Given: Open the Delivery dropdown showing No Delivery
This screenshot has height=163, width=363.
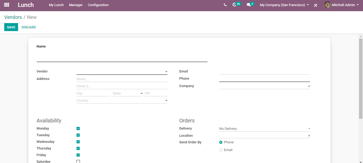Looking at the screenshot, I should click(264, 129).
